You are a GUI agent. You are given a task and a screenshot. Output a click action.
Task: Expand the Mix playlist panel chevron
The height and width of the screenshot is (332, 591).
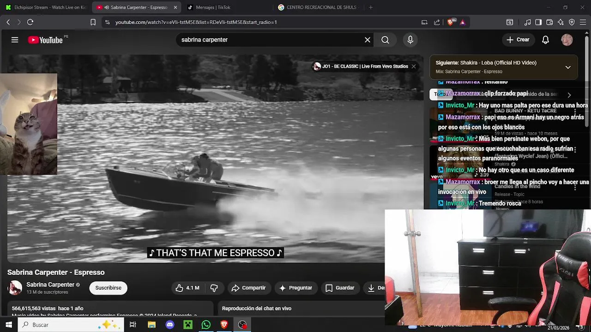pyautogui.click(x=568, y=67)
